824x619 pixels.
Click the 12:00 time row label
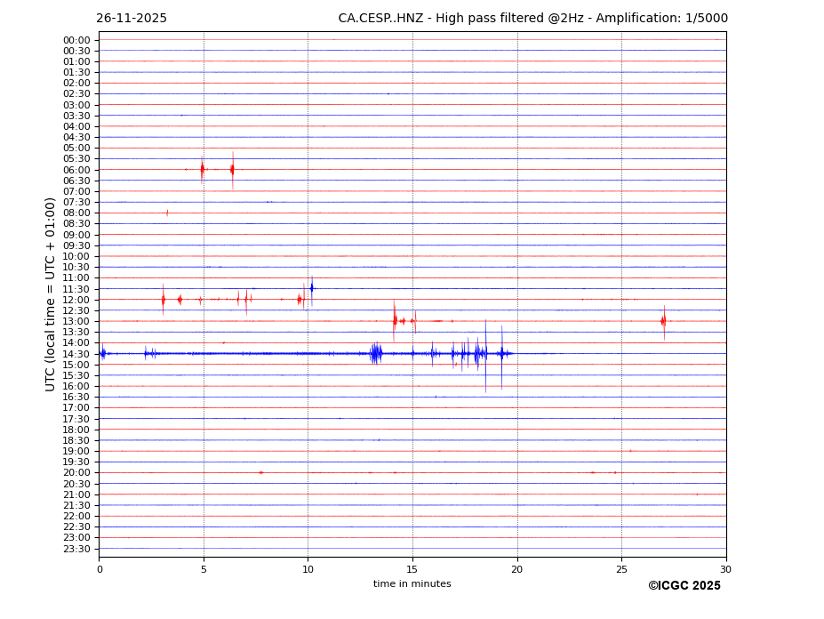76,300
